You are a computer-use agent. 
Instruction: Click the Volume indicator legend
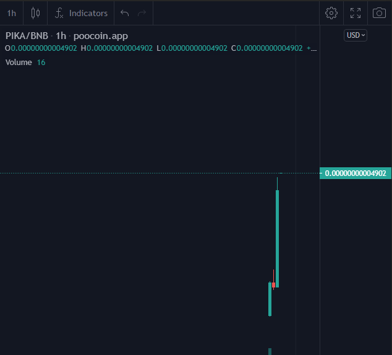(x=19, y=63)
